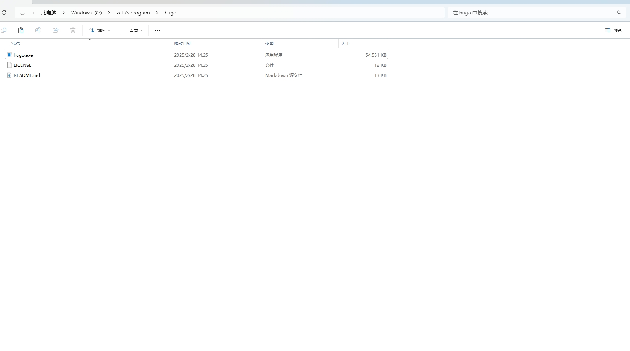The width and height of the screenshot is (630, 351).
Task: Toggle the 预览 preview pane button
Action: 613,30
